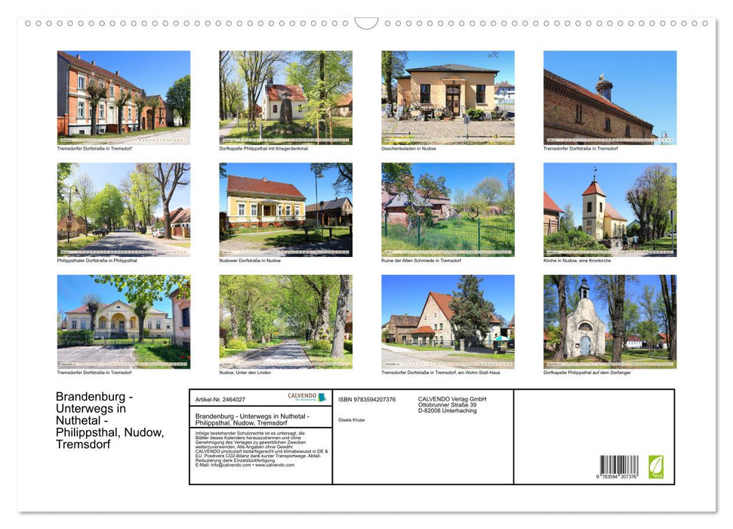The height and width of the screenshot is (529, 733).
Task: Click the large title 'Brandenburg - Unterwegs in Nuthetal'
Action: [110, 420]
